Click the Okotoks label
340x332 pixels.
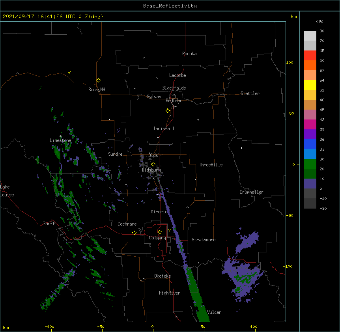click(x=163, y=276)
